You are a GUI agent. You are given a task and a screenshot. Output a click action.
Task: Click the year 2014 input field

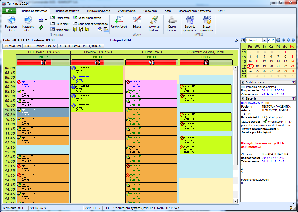(271, 40)
